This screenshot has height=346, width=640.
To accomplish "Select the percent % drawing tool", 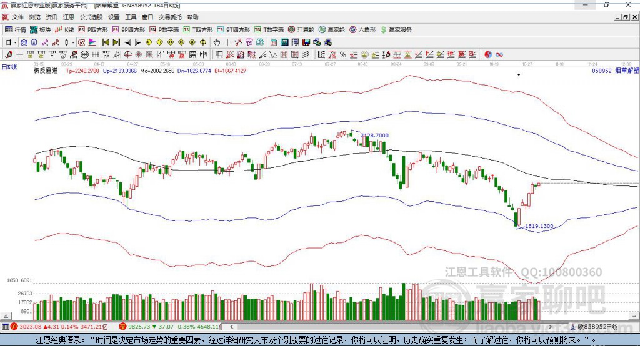I will point(343,55).
